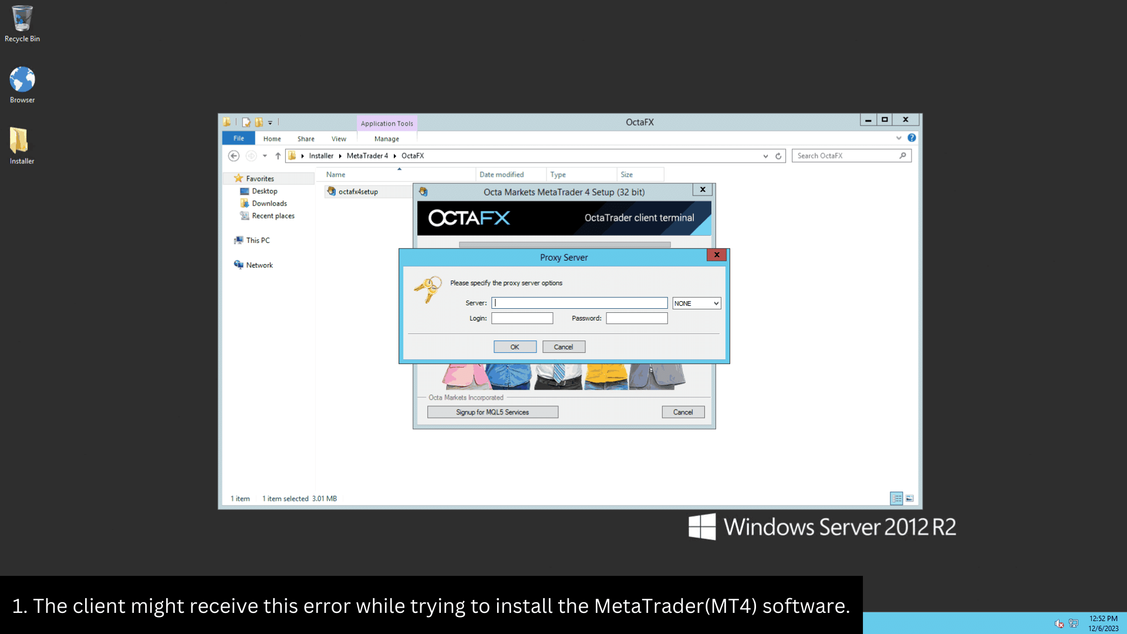1127x634 pixels.
Task: Click the network tray icon in taskbar
Action: 1074,623
